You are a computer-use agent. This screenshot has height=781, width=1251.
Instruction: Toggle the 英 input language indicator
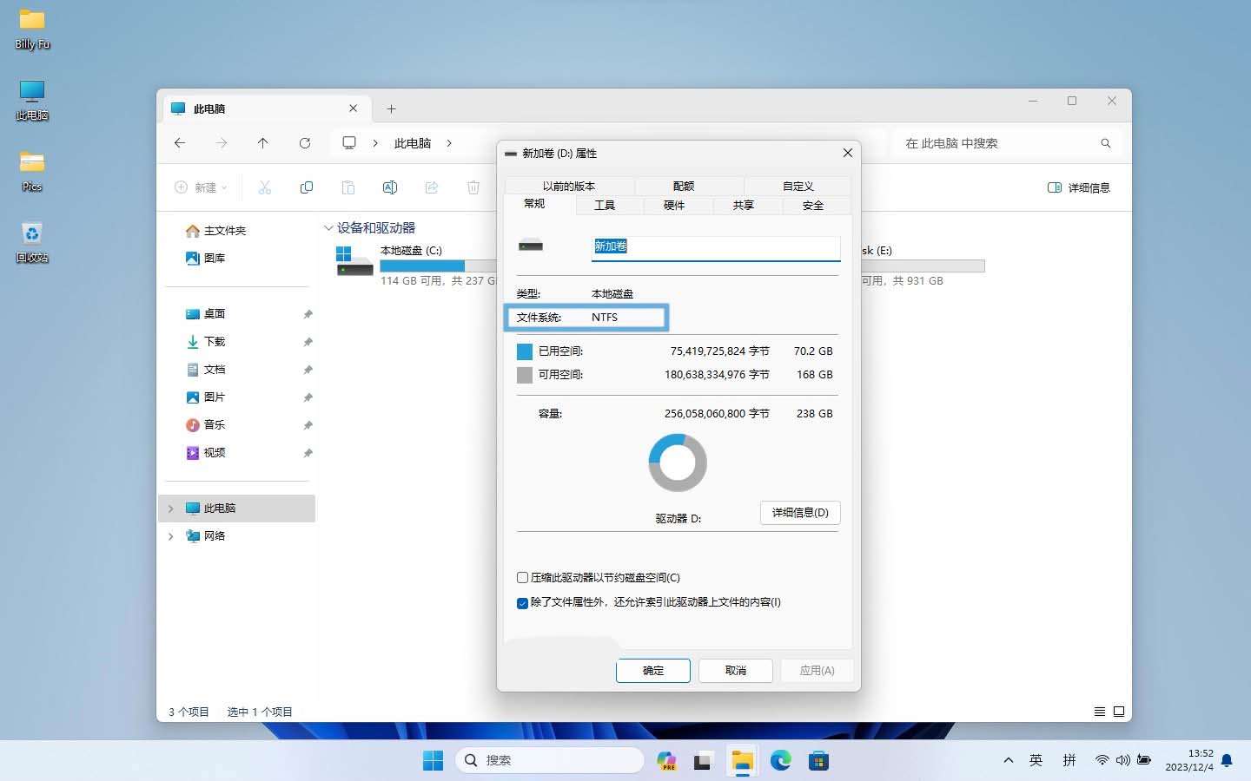pyautogui.click(x=1036, y=760)
